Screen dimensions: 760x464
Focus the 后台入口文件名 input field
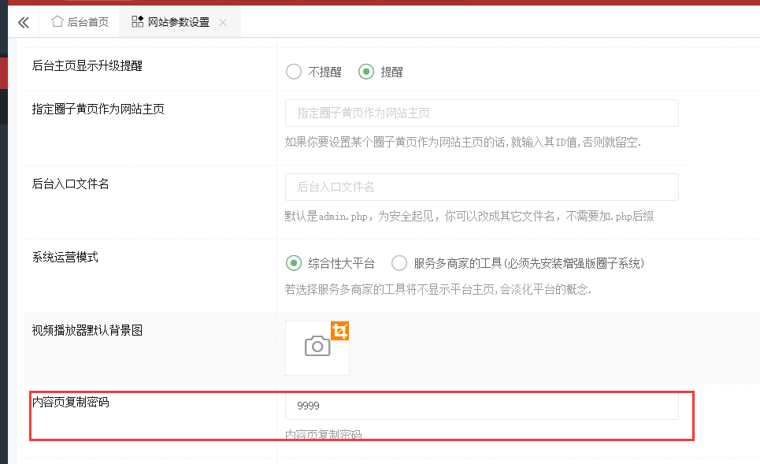pyautogui.click(x=481, y=187)
